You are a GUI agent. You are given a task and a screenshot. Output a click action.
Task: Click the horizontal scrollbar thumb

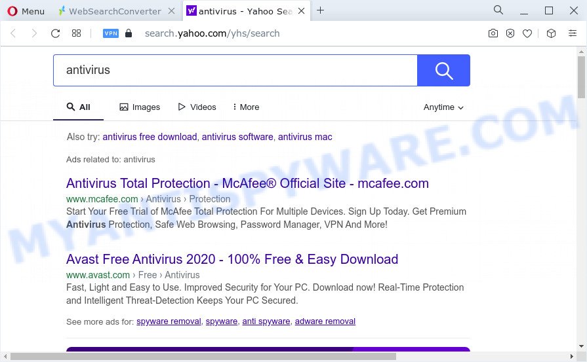(x=203, y=356)
